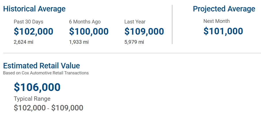The width and height of the screenshot is (261, 115).
Task: Click the Estimated Retail Value heading
Action: point(41,66)
